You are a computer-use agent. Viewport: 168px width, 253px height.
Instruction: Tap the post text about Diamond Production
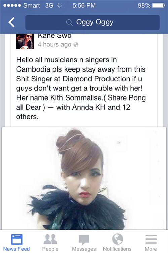click(x=81, y=88)
